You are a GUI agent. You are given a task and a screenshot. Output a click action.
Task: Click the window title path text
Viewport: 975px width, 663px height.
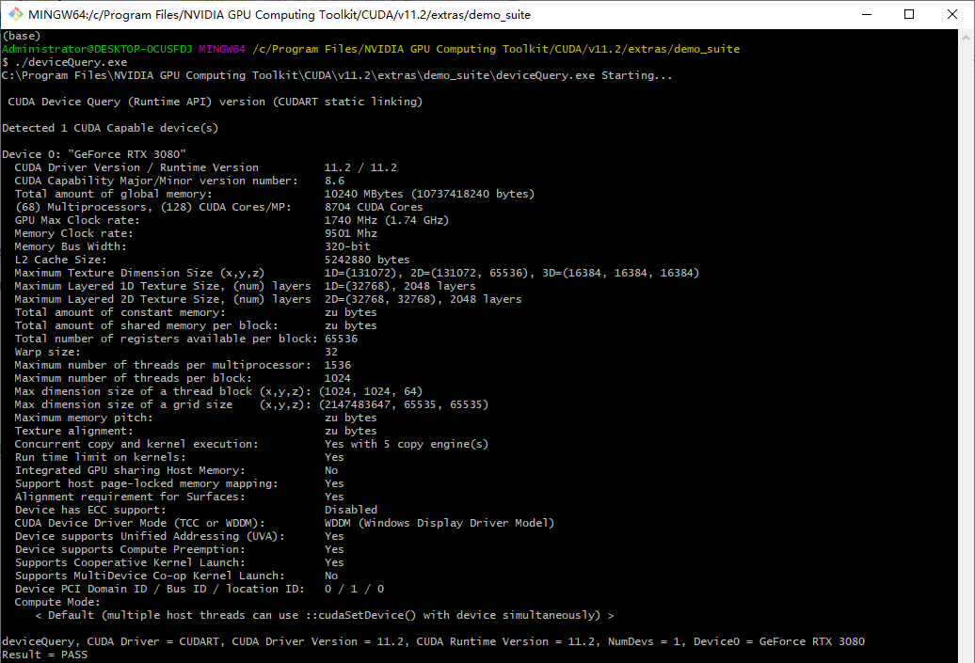pos(280,14)
